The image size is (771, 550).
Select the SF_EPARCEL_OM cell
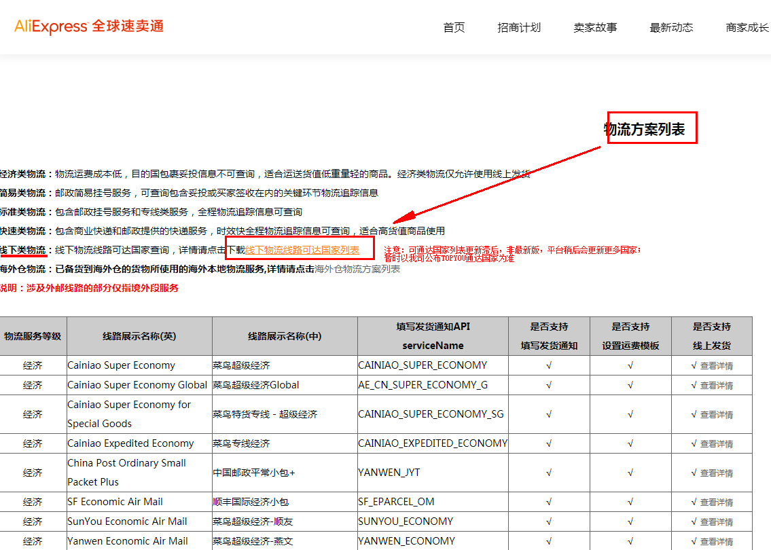tap(433, 501)
